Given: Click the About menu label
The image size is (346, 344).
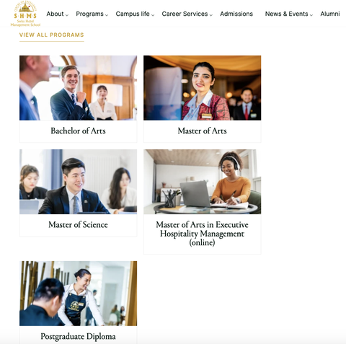Looking at the screenshot, I should [55, 14].
